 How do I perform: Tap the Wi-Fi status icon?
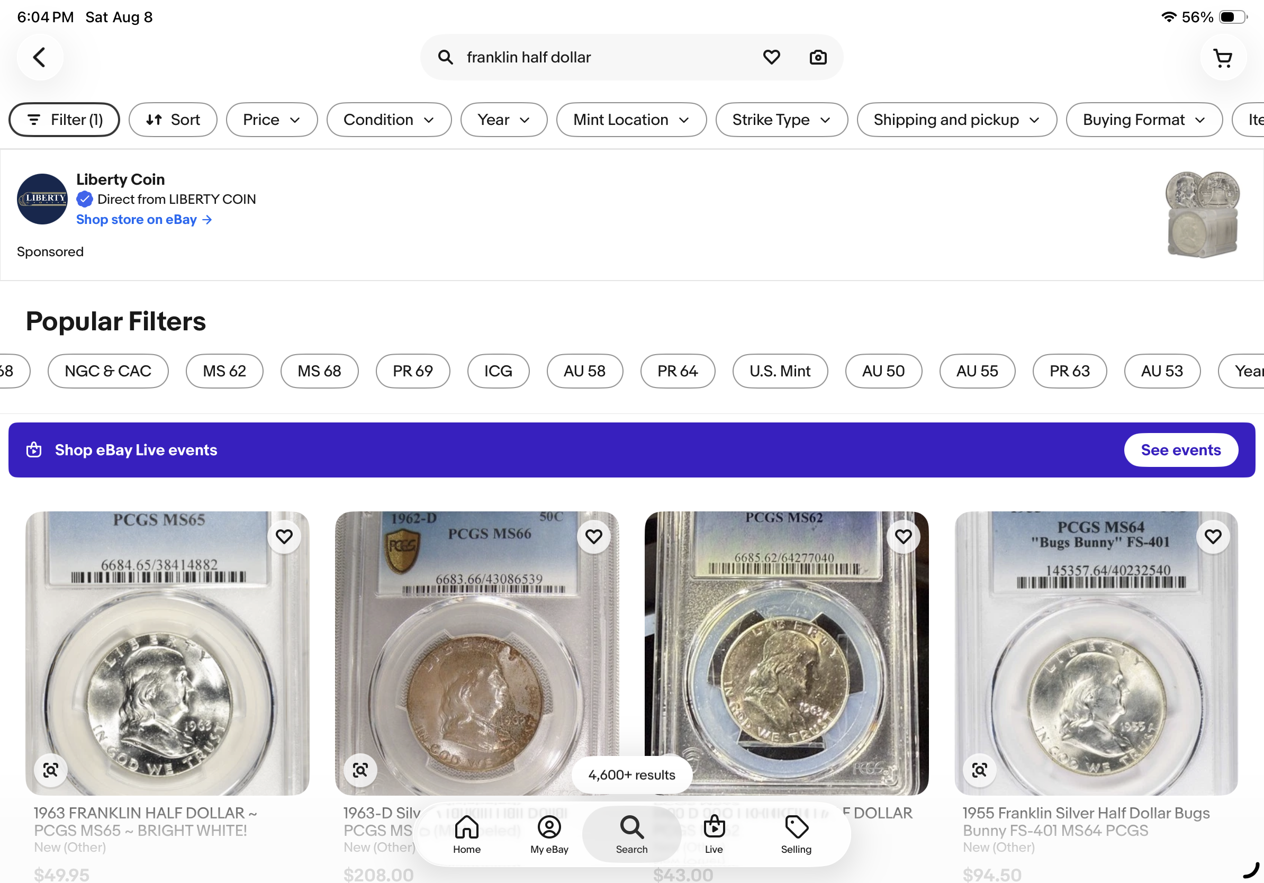(x=1168, y=17)
